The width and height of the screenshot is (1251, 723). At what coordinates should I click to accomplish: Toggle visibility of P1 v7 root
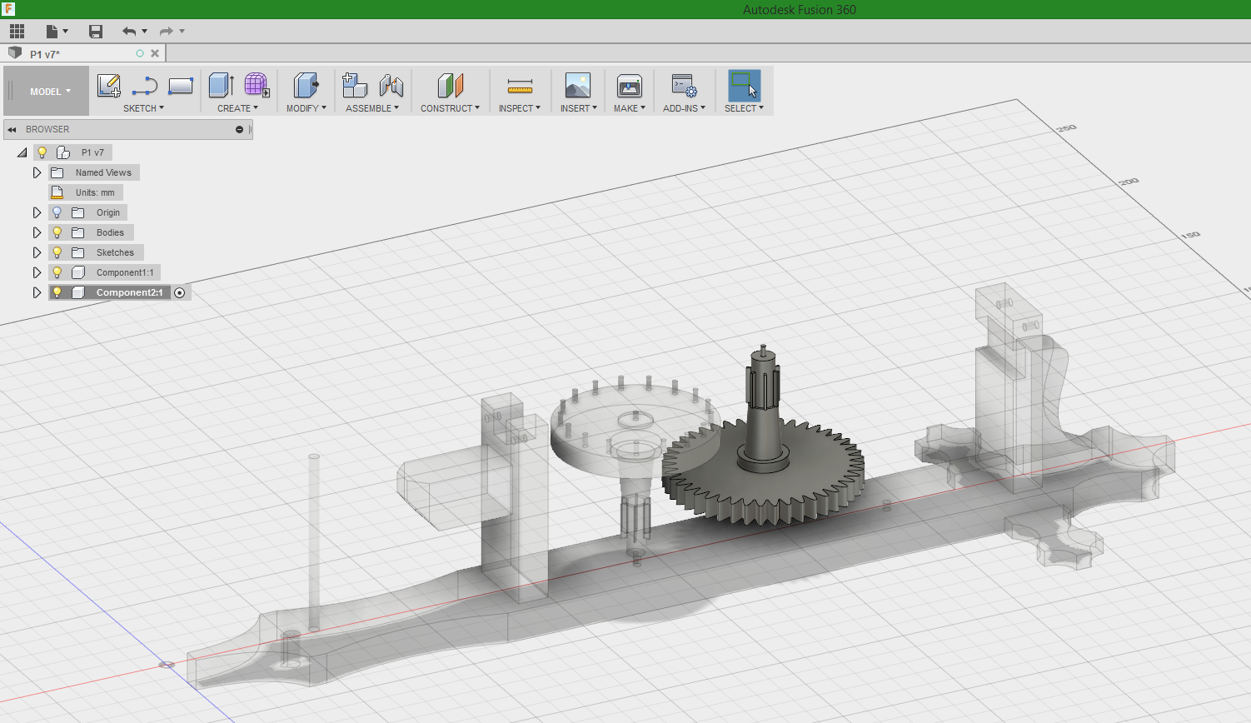point(42,152)
